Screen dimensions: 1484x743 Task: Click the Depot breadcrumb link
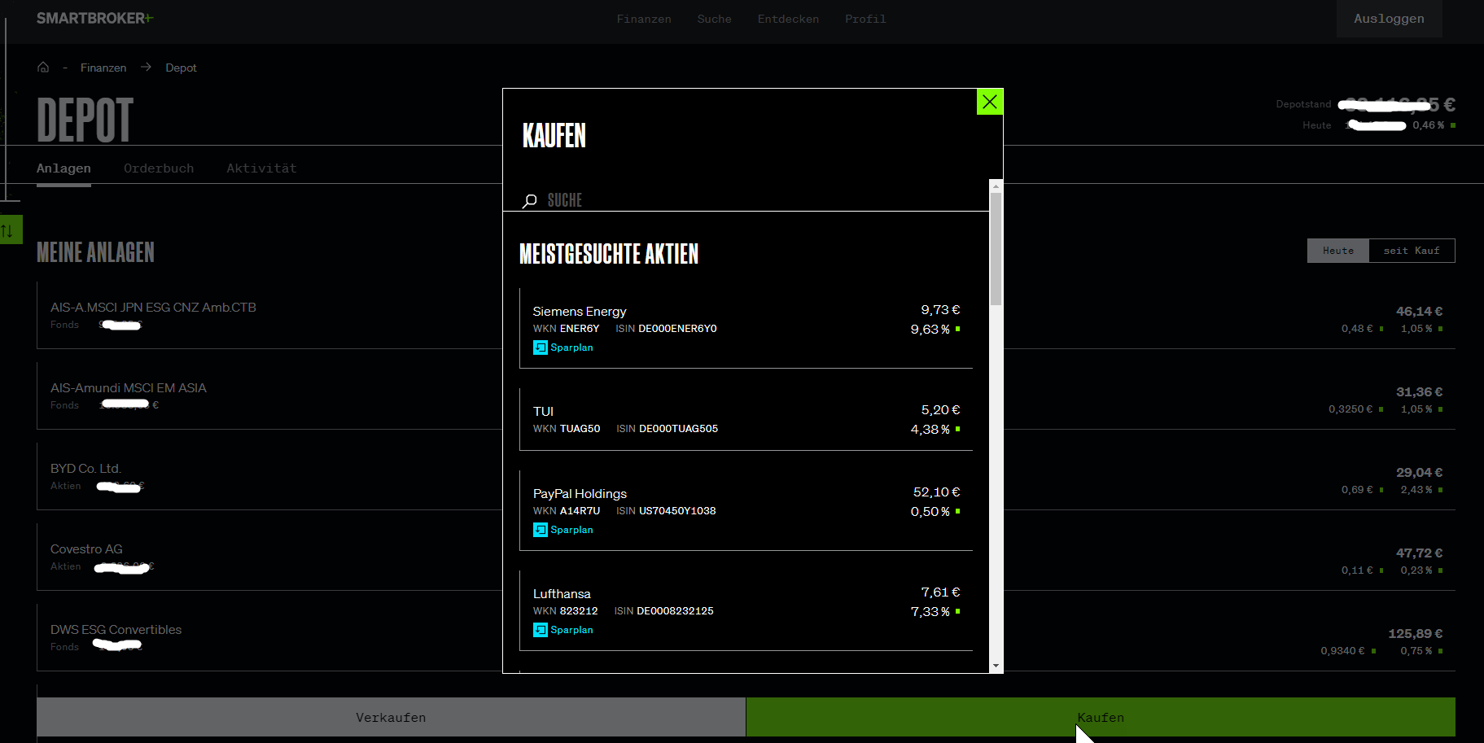(x=181, y=68)
